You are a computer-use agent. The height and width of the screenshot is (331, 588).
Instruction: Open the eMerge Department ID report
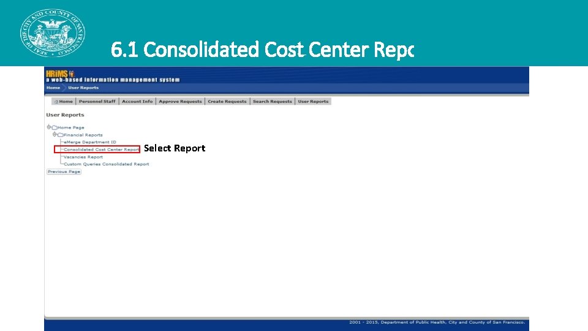(x=90, y=142)
